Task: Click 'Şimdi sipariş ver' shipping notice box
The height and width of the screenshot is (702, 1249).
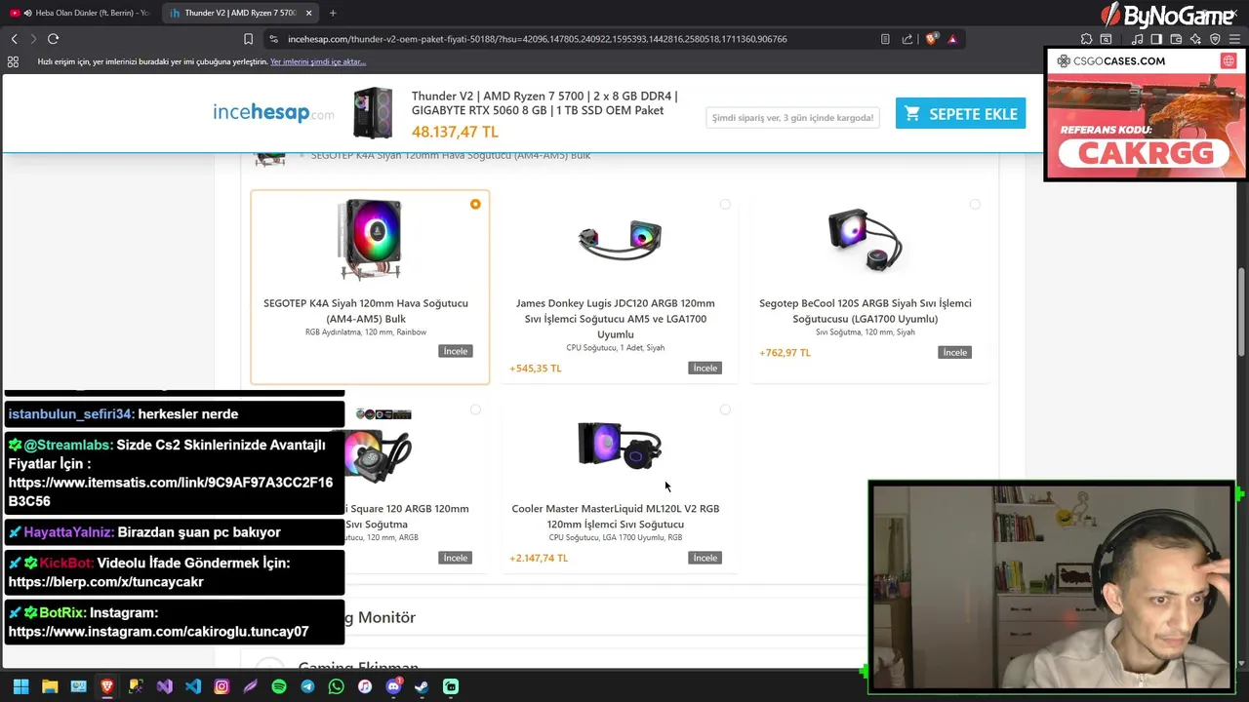Action: [x=792, y=118]
